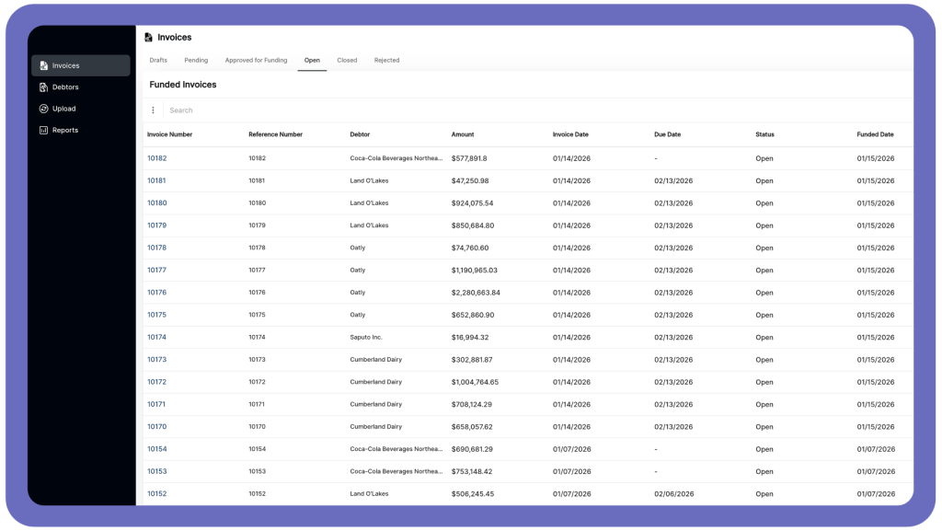Click the Invoices page header document icon
The image size is (942, 531).
click(149, 38)
